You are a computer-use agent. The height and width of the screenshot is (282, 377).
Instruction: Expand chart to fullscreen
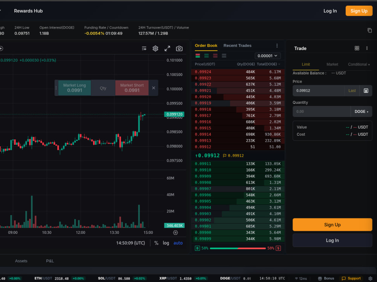click(x=167, y=49)
